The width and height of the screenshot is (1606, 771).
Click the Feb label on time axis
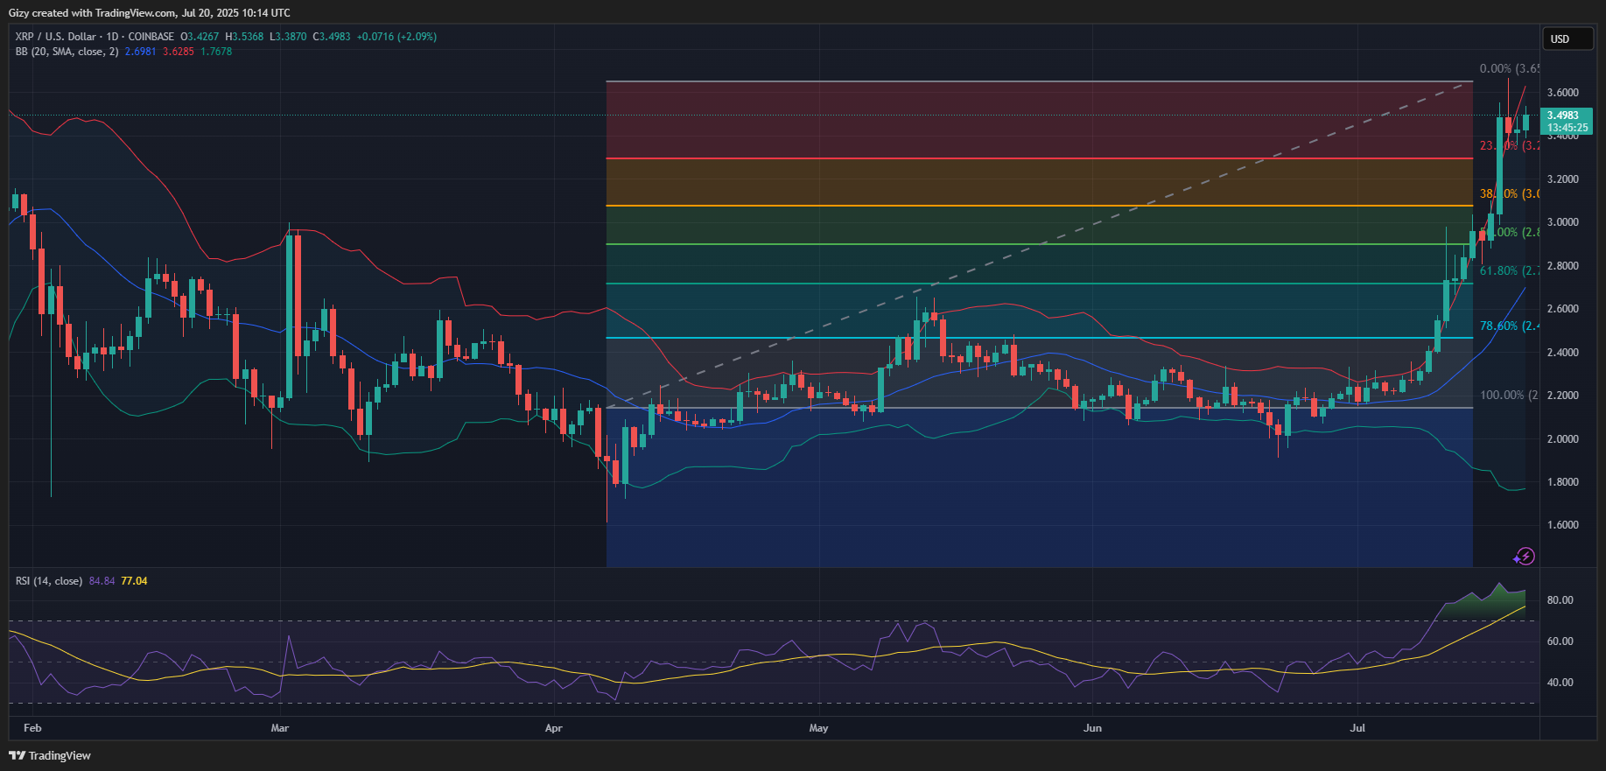[32, 728]
